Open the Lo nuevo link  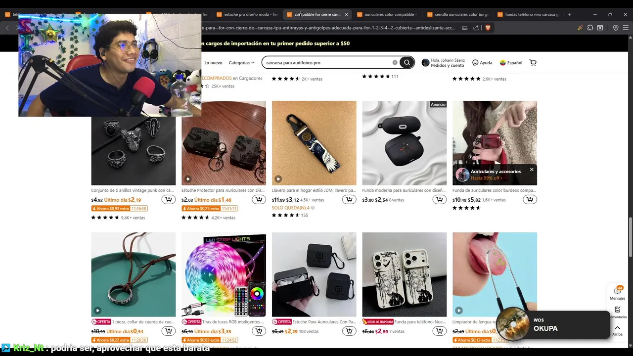click(x=213, y=63)
